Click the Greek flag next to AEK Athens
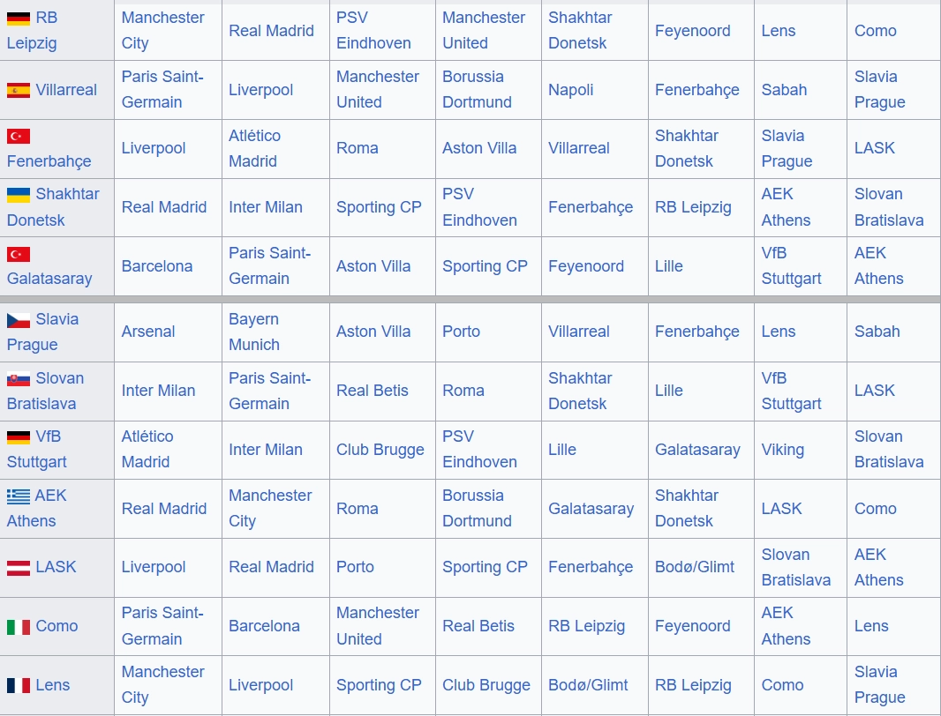 tap(19, 496)
